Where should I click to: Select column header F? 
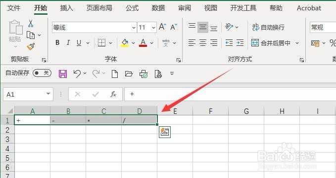211,111
